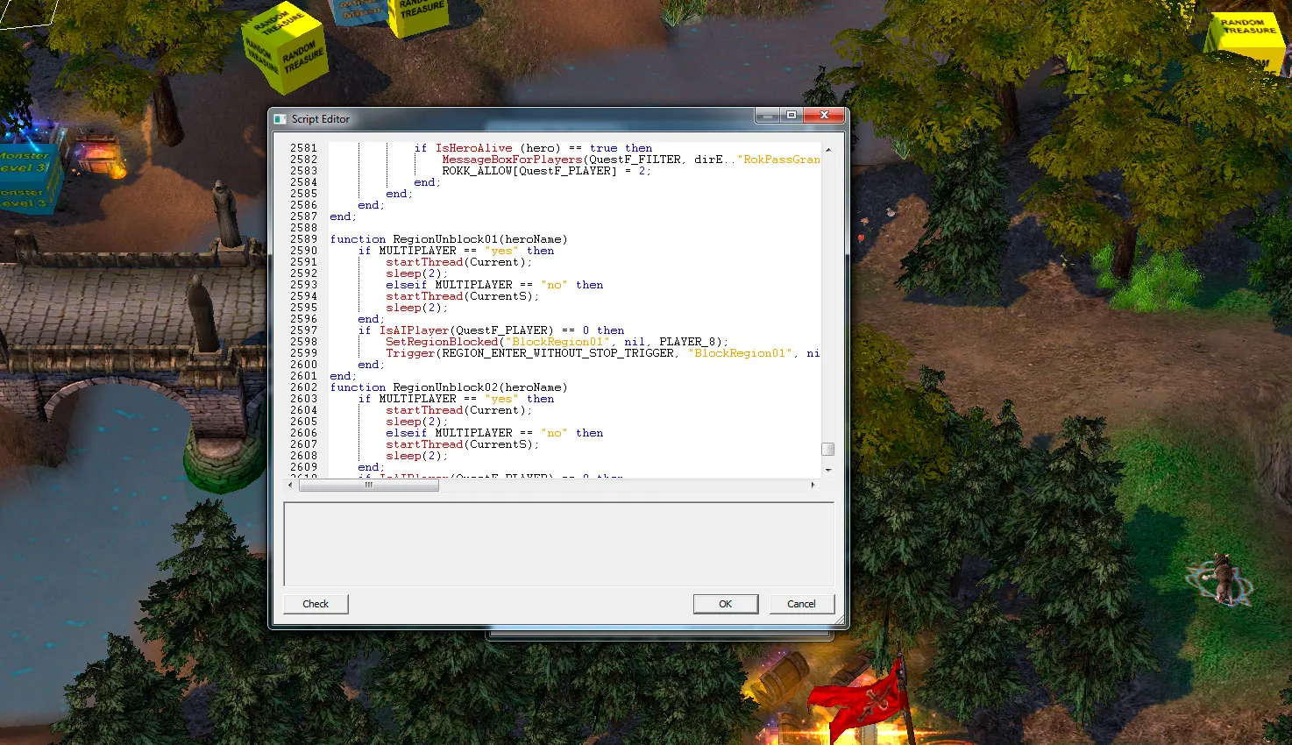Place cursor on "IsHeroAlive" in line 2581
The height and width of the screenshot is (745, 1292).
473,148
